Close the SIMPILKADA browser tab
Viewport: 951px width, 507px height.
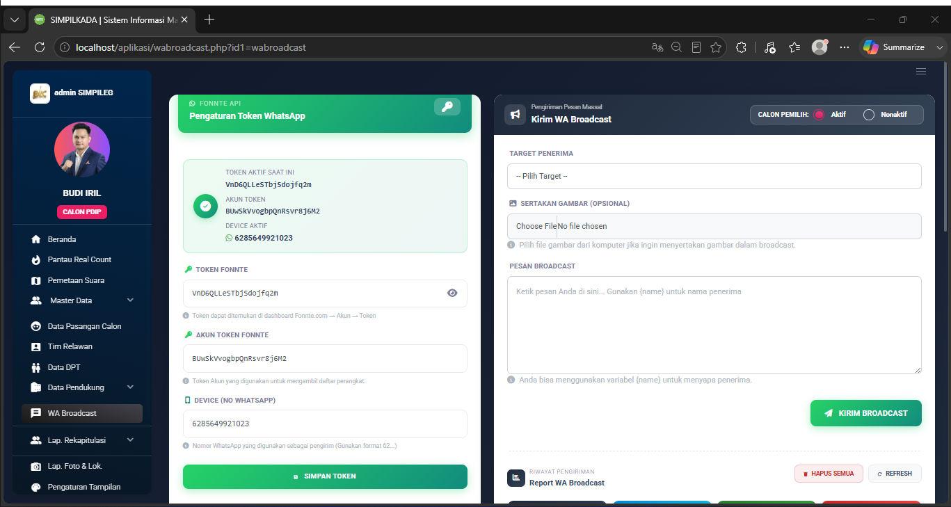pyautogui.click(x=184, y=19)
